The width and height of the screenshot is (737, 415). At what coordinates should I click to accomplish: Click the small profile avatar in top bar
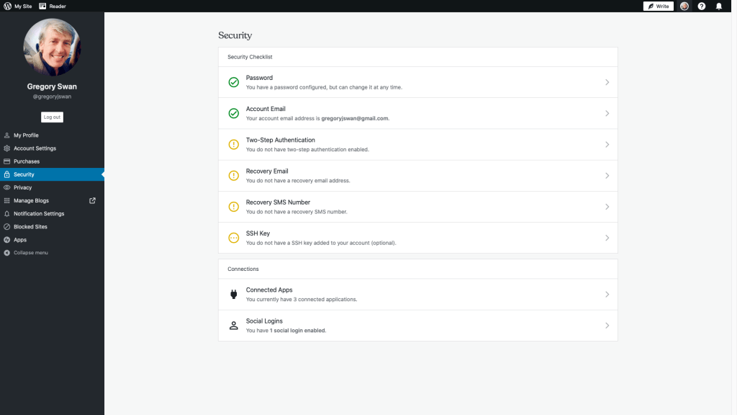click(x=684, y=6)
